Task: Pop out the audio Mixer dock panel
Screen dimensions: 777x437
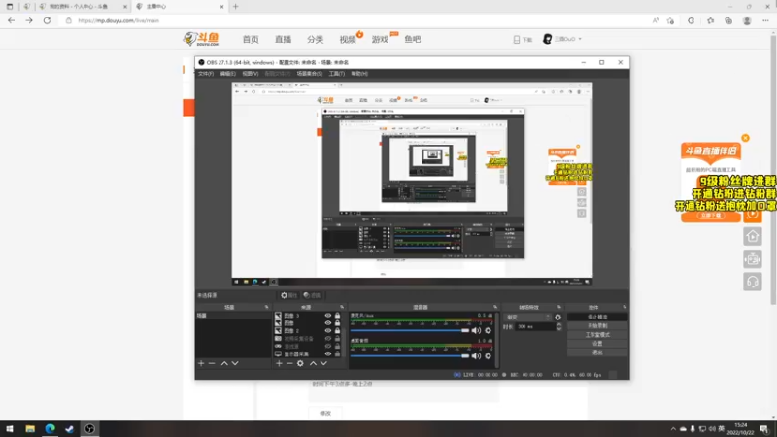Action: (x=495, y=307)
